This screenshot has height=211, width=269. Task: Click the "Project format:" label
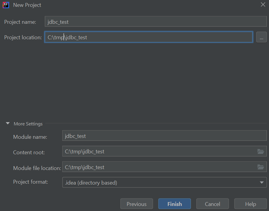(31, 182)
